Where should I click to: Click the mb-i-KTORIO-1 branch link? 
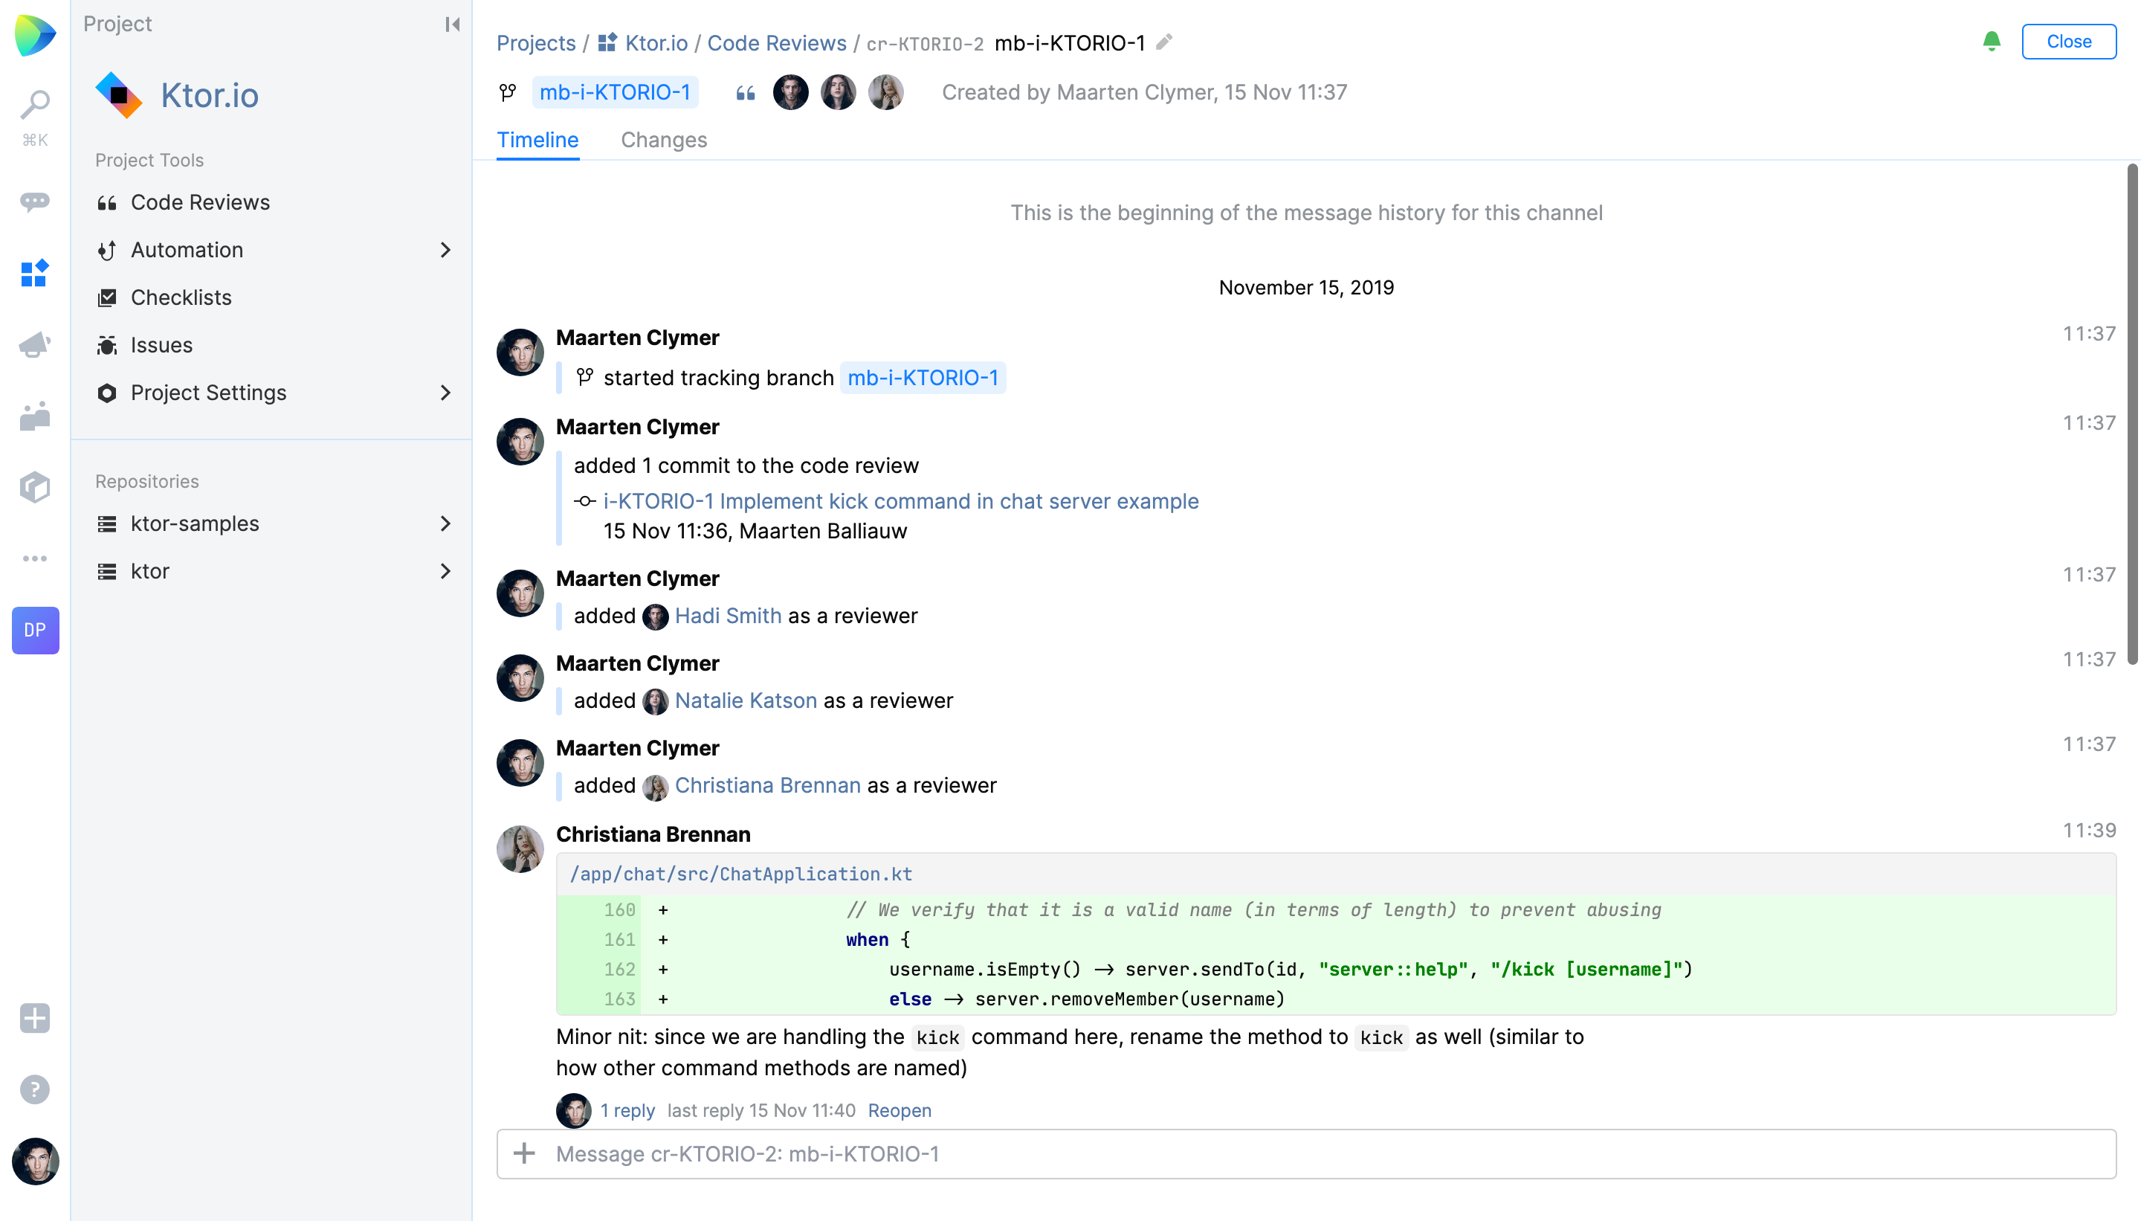click(615, 91)
